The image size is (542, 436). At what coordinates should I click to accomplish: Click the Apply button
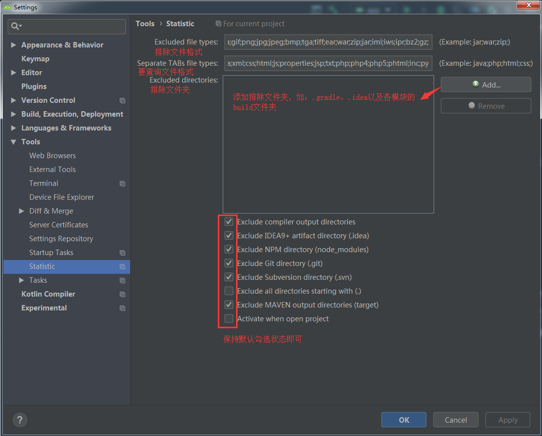tap(507, 420)
